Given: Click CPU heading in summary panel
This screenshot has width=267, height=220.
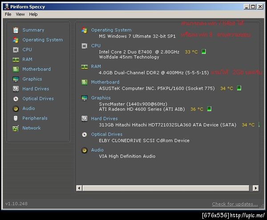Looking at the screenshot, I should click(96, 46).
